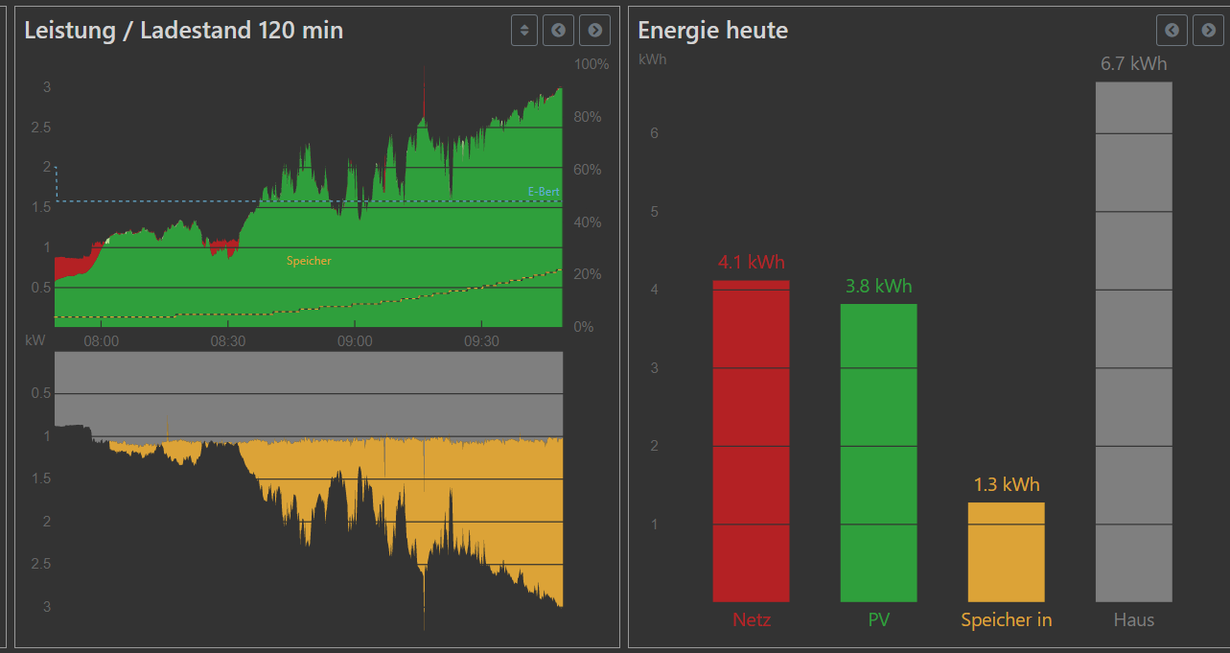Go to next view in Energie heute panel
The image size is (1230, 653).
(1208, 31)
